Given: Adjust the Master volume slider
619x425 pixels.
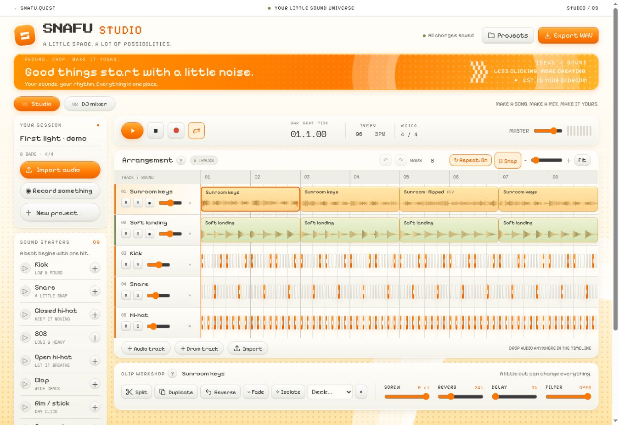Looking at the screenshot, I should point(548,131).
